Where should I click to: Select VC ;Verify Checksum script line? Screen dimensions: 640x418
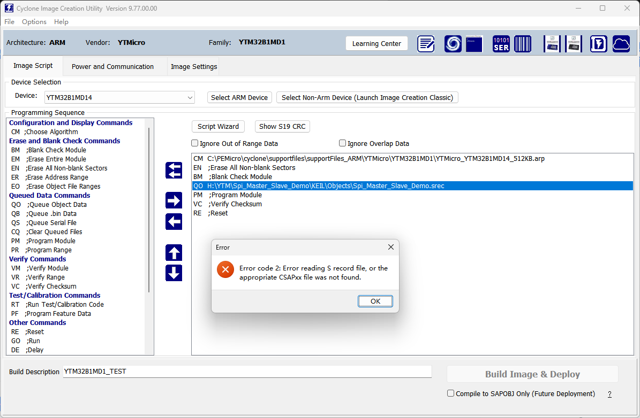pyautogui.click(x=412, y=204)
